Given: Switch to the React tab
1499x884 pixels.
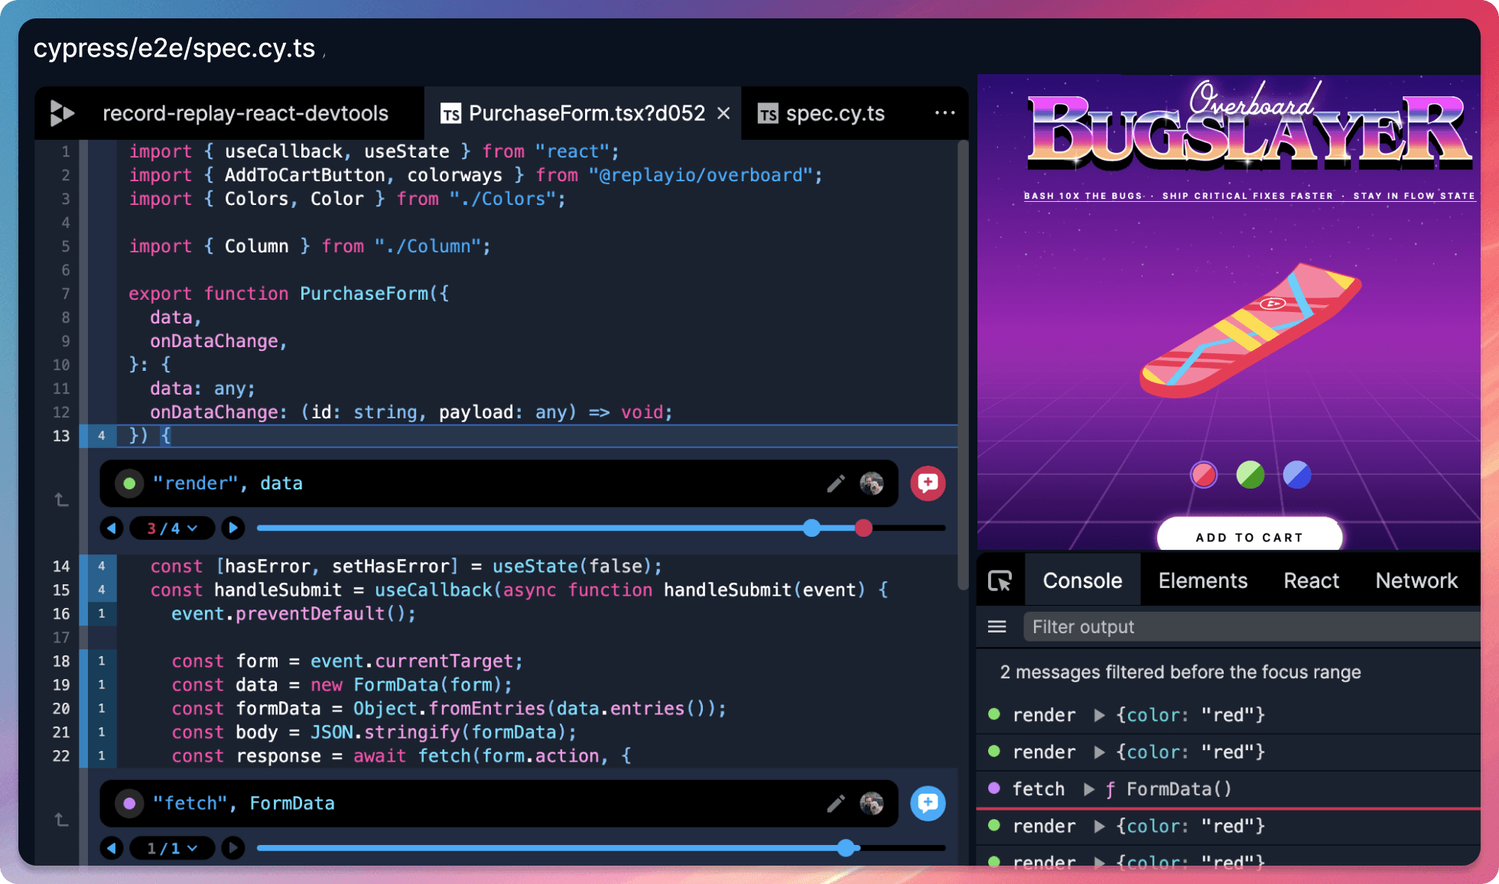Looking at the screenshot, I should (x=1311, y=580).
